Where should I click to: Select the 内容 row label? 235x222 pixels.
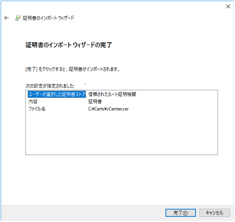[33, 102]
